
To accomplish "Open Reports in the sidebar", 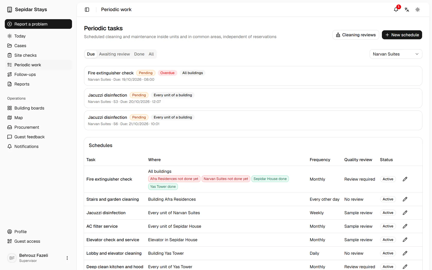I will point(38,84).
